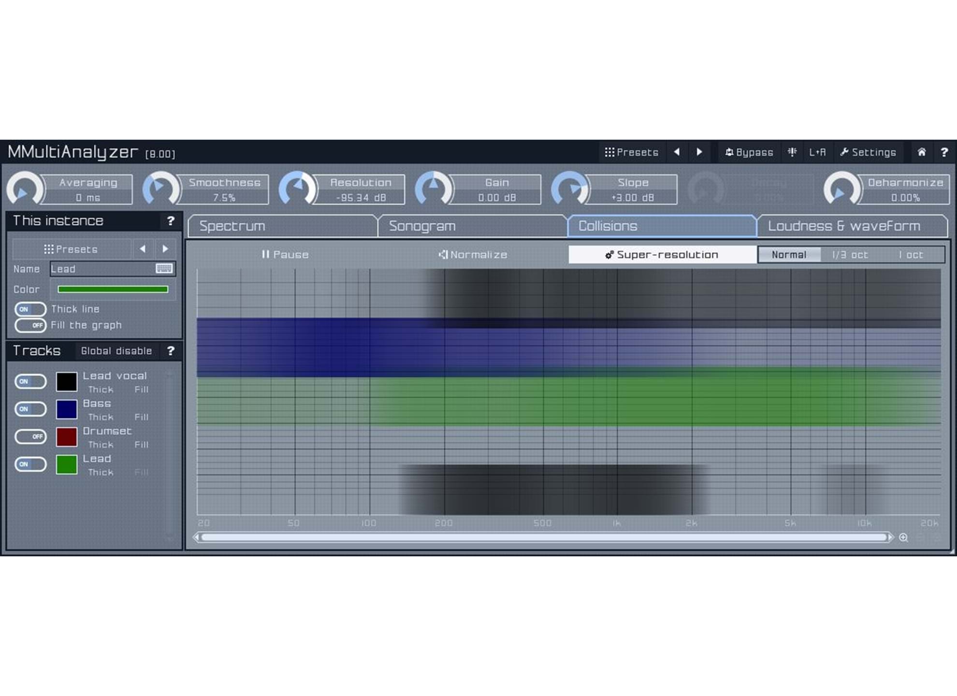Click the channel mode icon beside Bypass
957x696 pixels.
(x=792, y=152)
